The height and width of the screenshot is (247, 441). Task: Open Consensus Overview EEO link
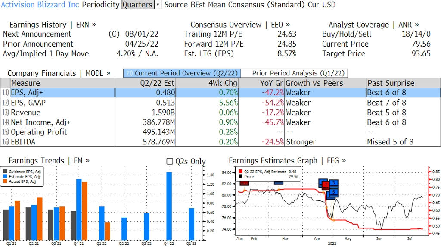(240, 25)
